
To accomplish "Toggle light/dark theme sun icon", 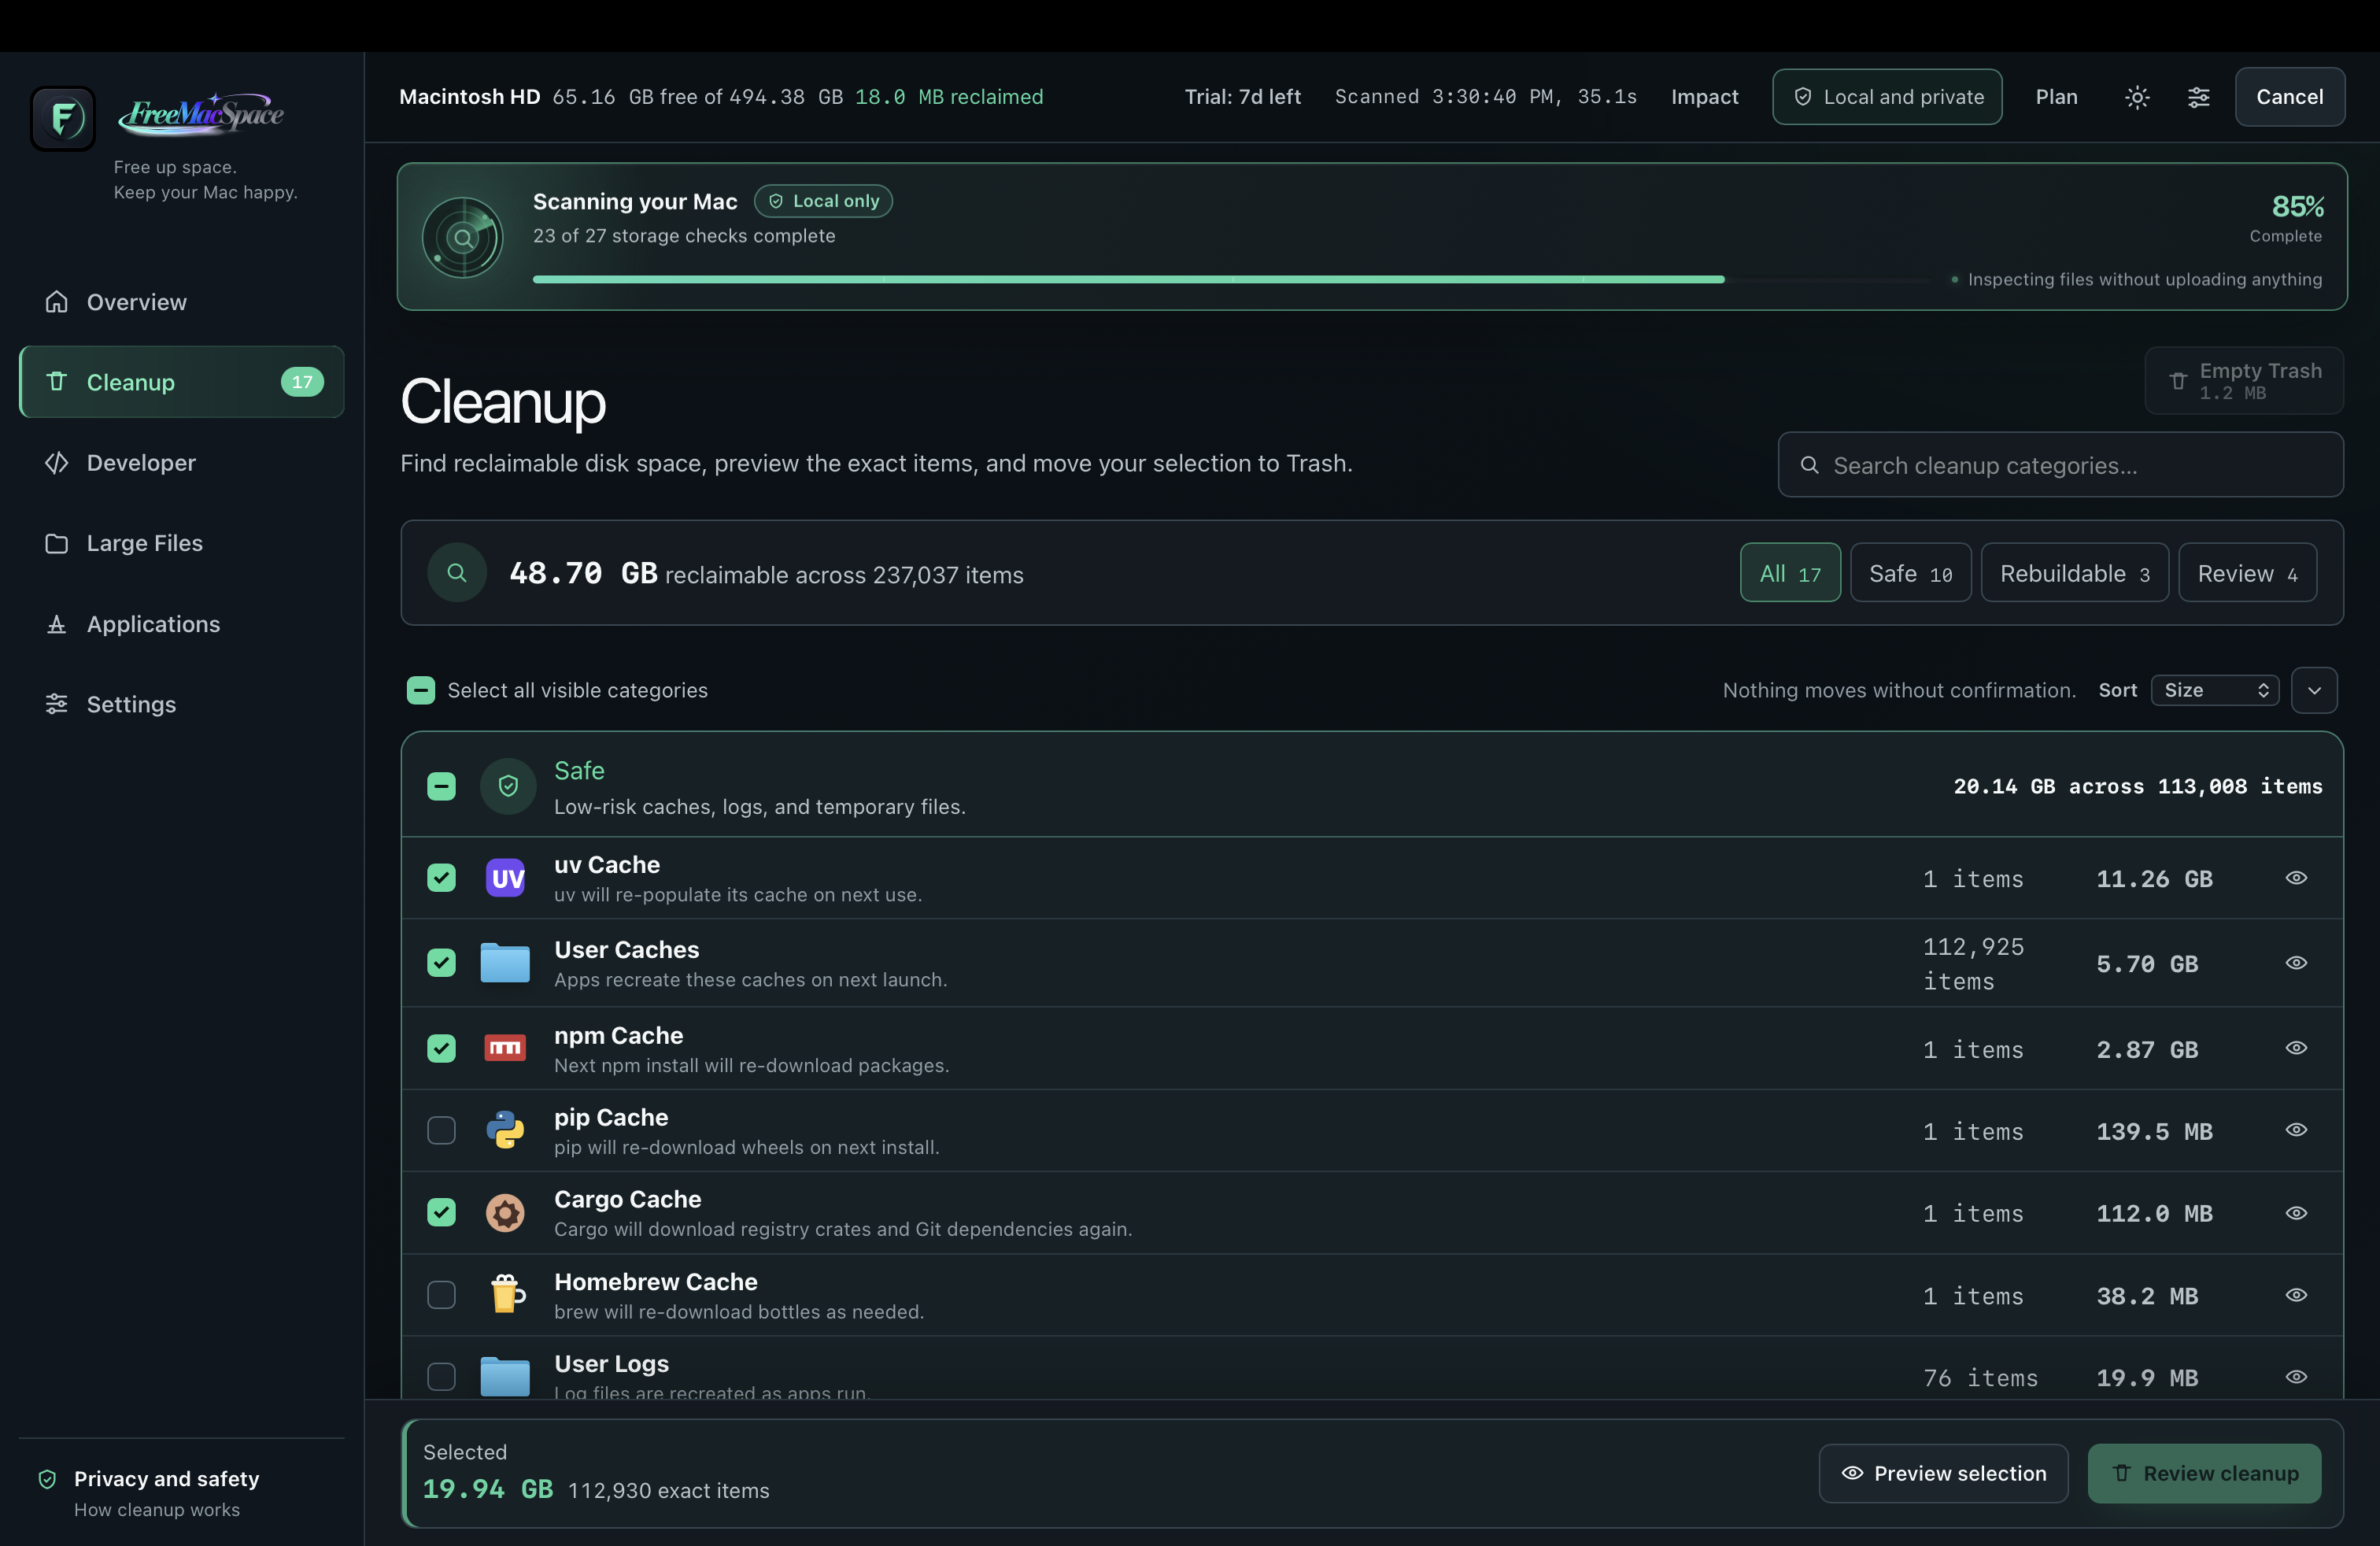I will pos(2137,97).
